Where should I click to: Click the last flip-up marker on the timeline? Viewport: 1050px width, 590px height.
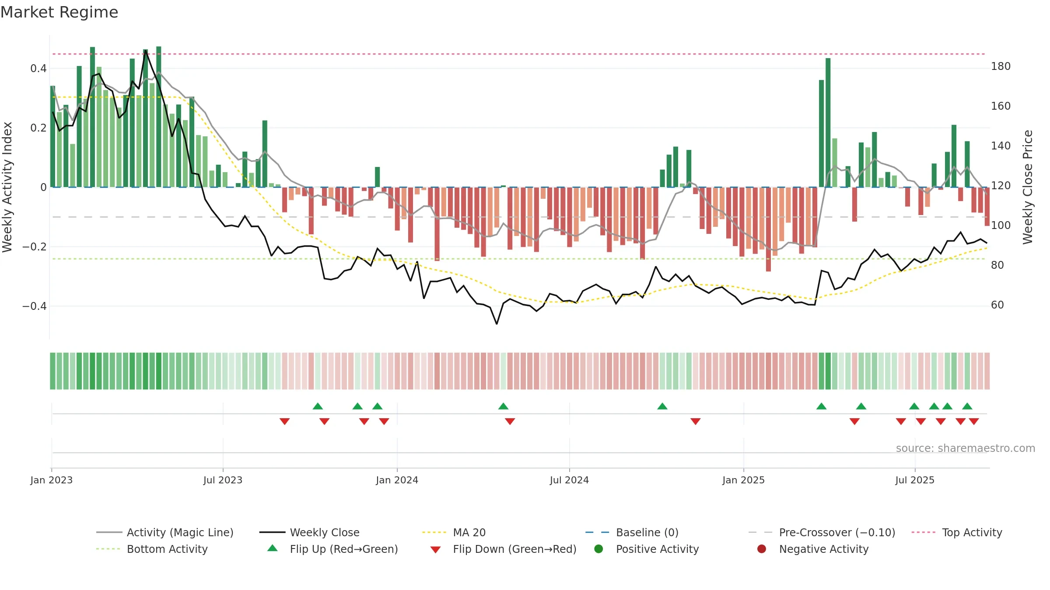point(967,406)
